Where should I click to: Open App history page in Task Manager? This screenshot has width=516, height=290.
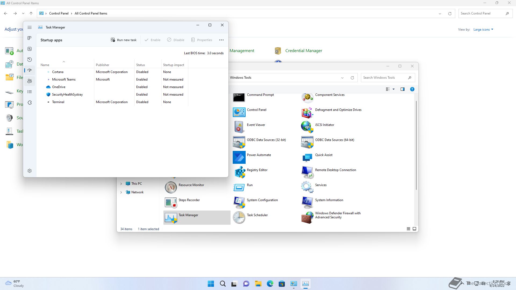point(30,60)
